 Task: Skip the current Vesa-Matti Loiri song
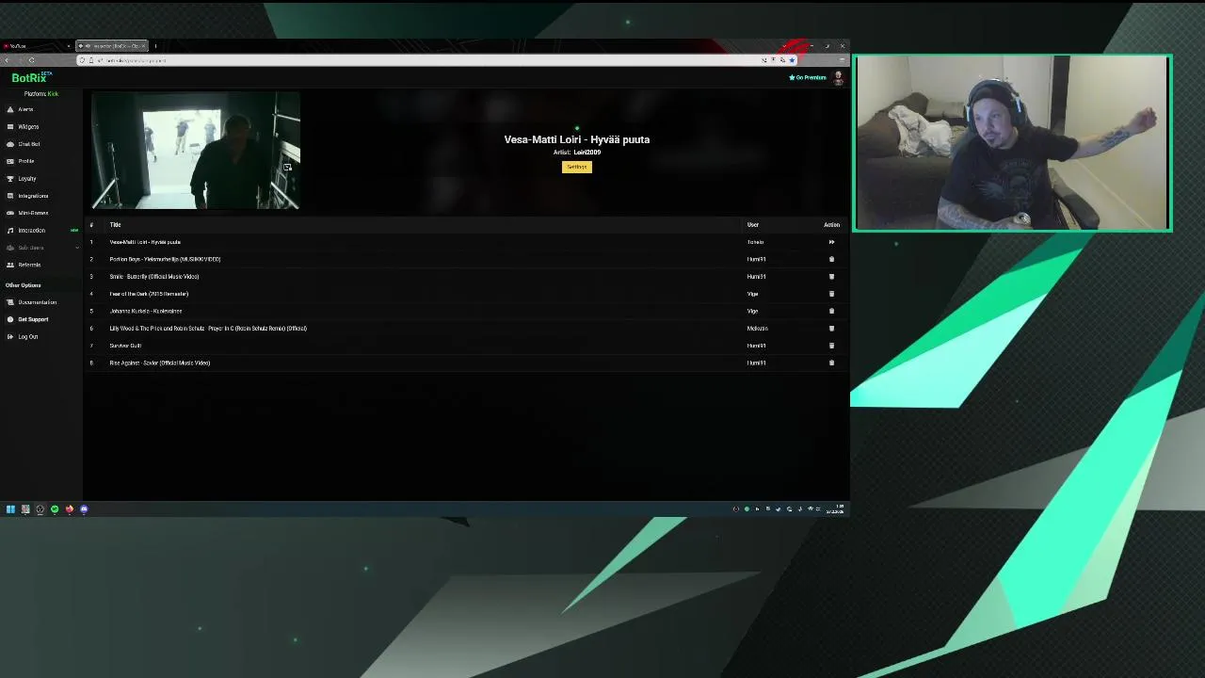point(831,242)
